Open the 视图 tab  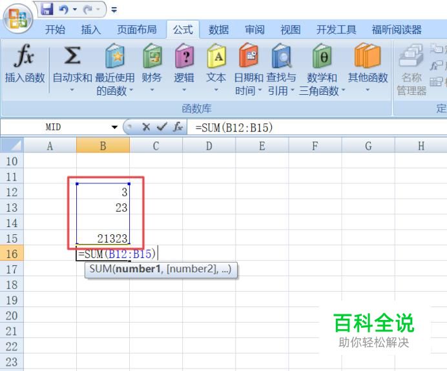coord(291,30)
